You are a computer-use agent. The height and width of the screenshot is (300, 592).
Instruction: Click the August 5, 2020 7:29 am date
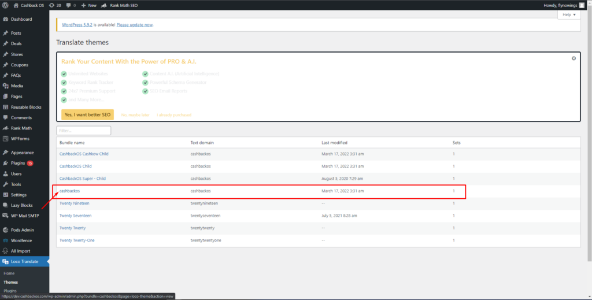coord(342,179)
